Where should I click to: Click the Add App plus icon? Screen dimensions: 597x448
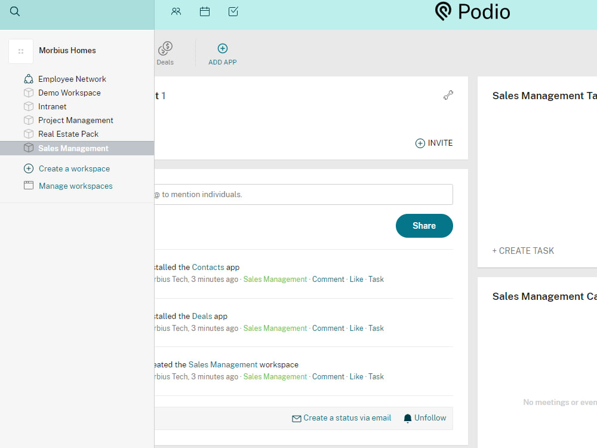[x=222, y=48]
